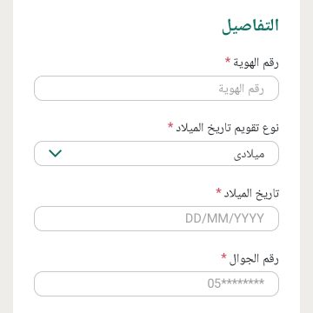This screenshot has height=313, width=313.
Task: Click the رقم الجوال field label
Action: pos(254,258)
